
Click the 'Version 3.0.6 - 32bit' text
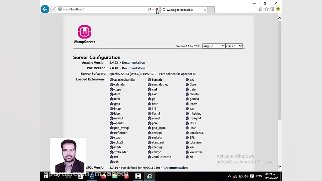pyautogui.click(x=188, y=46)
